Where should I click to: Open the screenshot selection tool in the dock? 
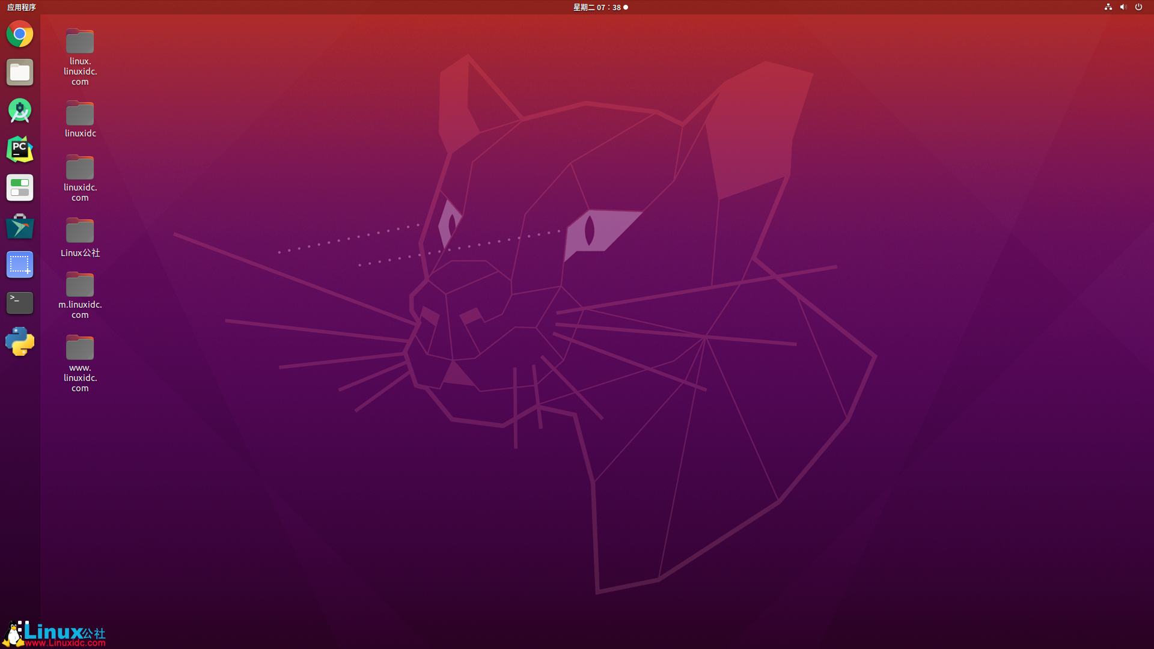point(20,265)
